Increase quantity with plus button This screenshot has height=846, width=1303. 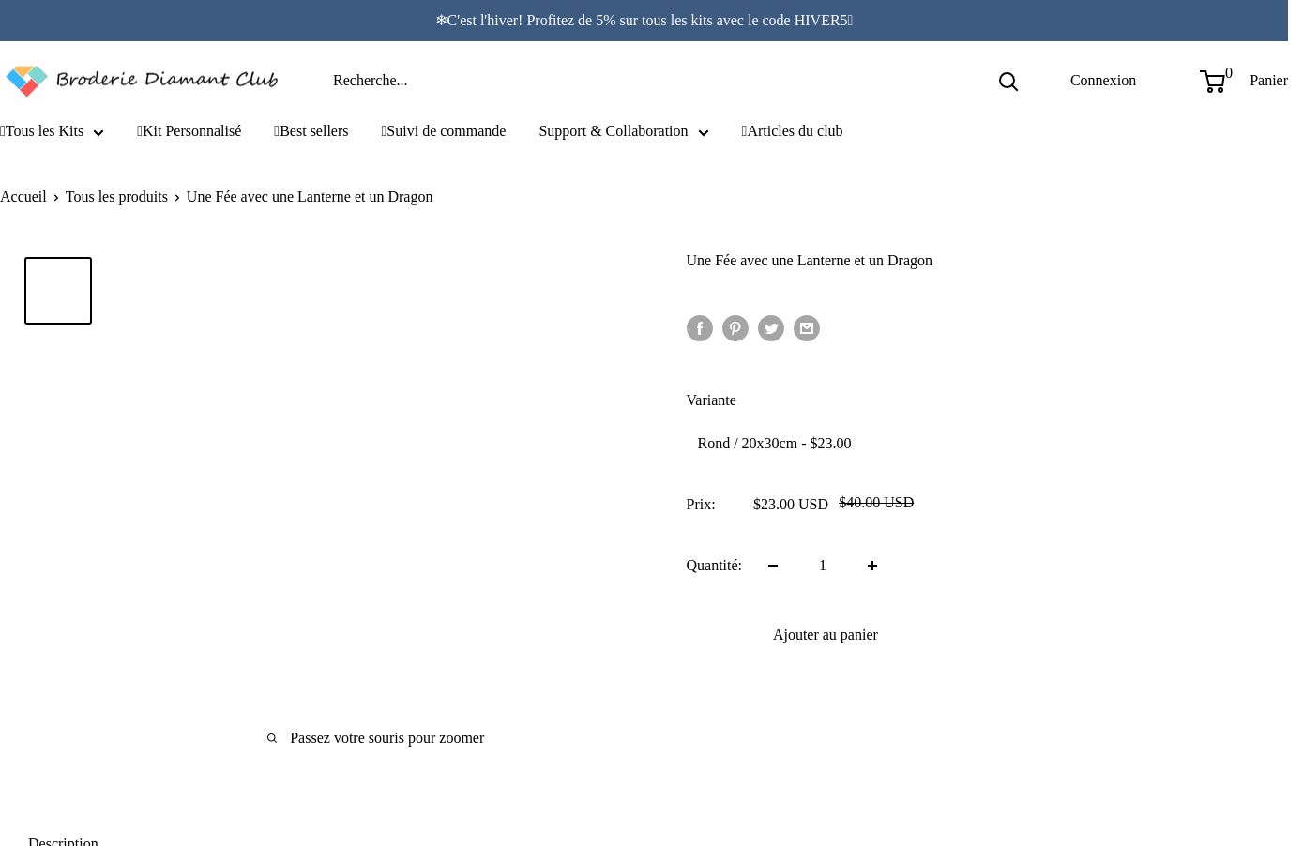pyautogui.click(x=872, y=566)
